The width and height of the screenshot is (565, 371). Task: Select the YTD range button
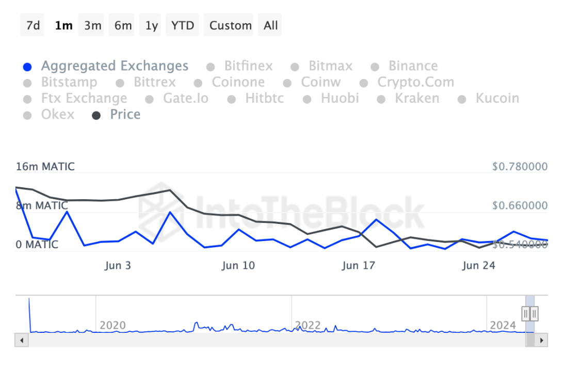click(183, 25)
